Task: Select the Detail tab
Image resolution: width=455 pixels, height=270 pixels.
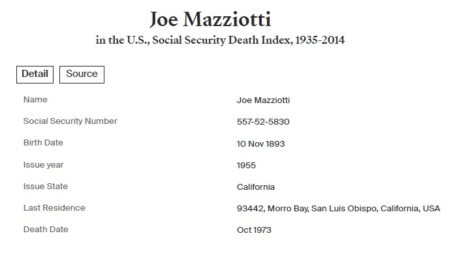Action: (35, 74)
